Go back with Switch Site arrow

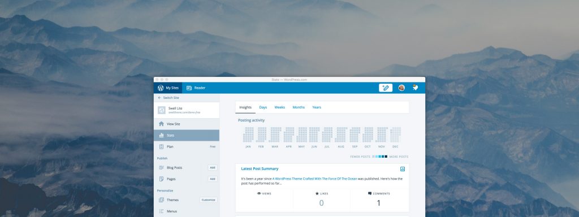[x=159, y=98]
